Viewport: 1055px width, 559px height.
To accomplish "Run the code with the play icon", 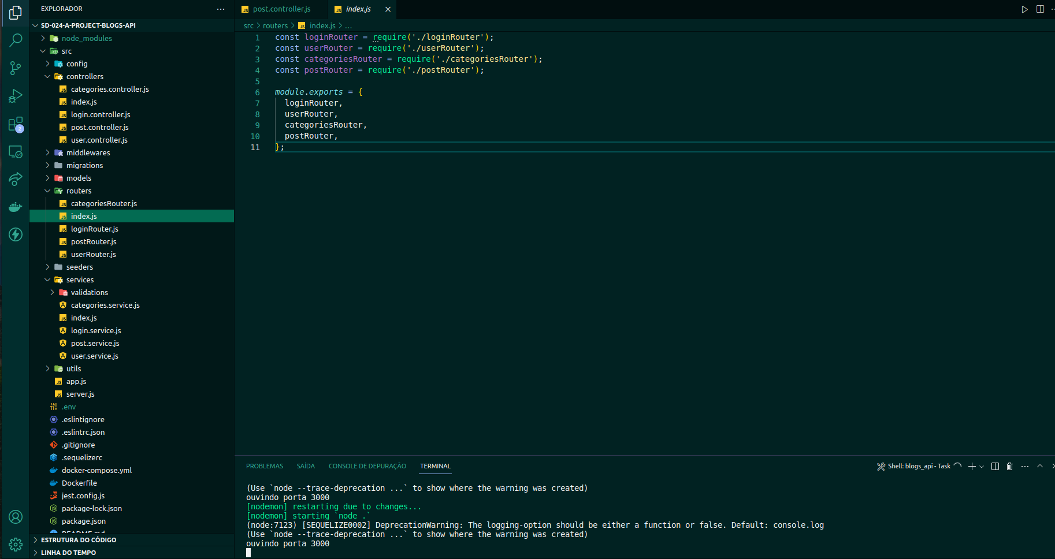I will coord(1024,9).
